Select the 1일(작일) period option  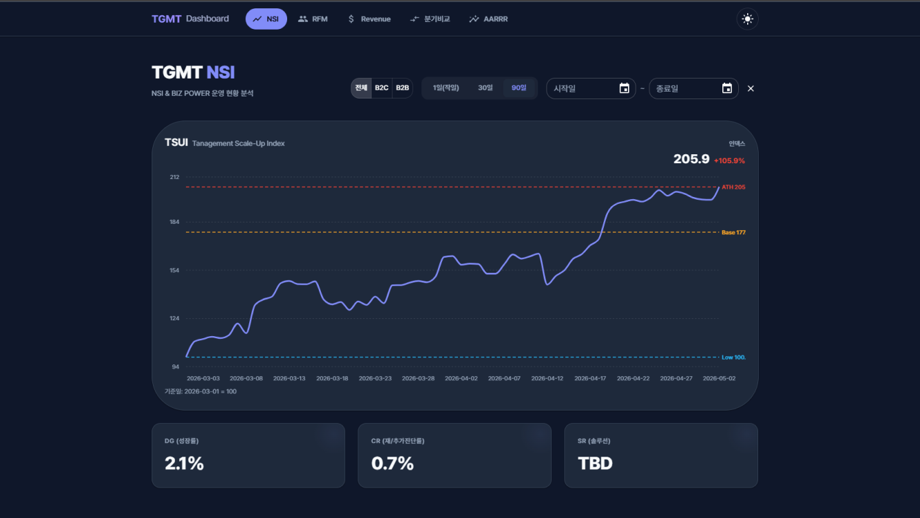tap(446, 88)
